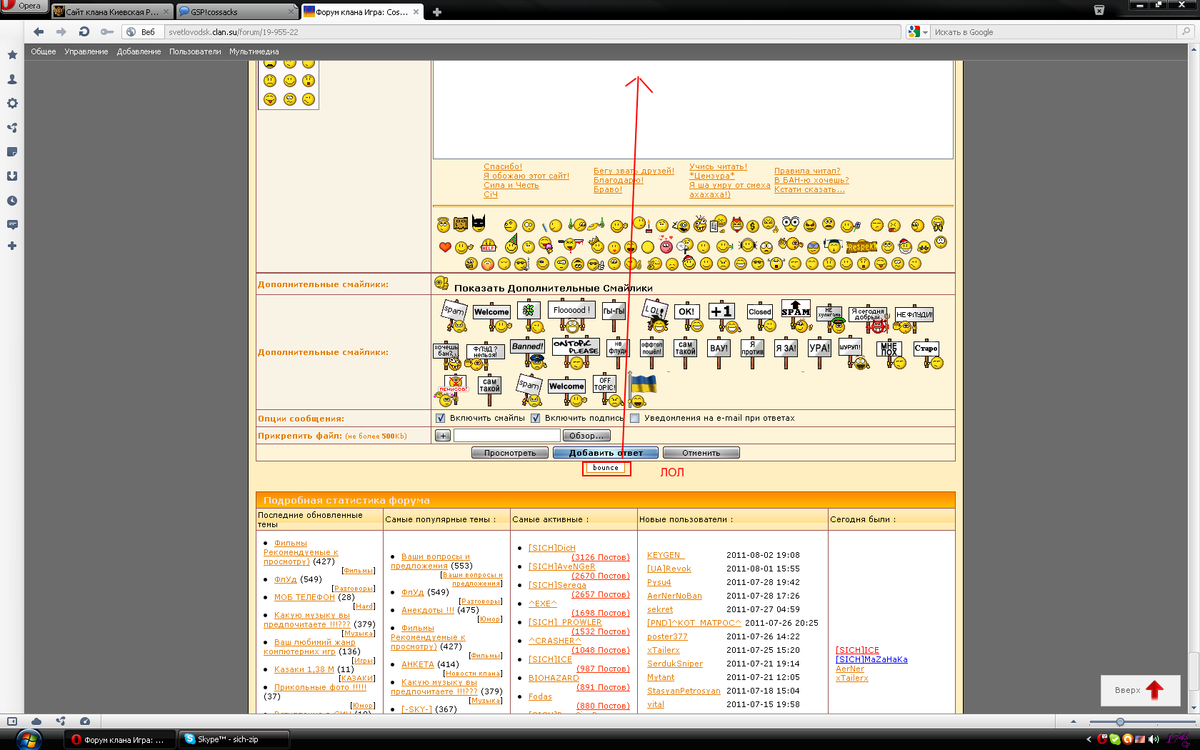Open the 'Мультимедиа' menu
The height and width of the screenshot is (750, 1200).
[254, 51]
